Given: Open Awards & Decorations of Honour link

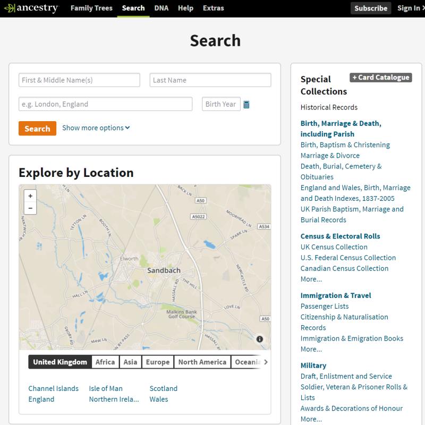Looking at the screenshot, I should tap(352, 408).
